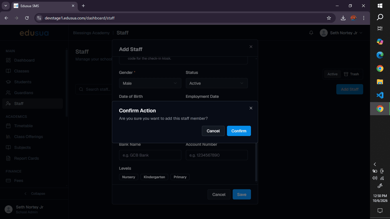Bookmark this page with the star icon
Image resolution: width=390 pixels, height=219 pixels.
(x=329, y=18)
